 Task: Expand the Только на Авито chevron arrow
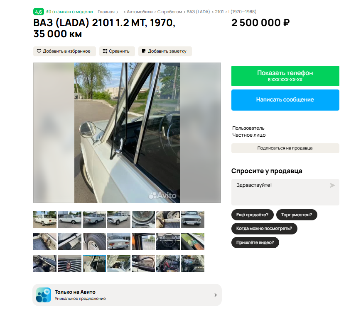[x=216, y=295]
